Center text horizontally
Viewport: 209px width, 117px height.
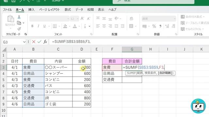pyautogui.click(x=104, y=26)
